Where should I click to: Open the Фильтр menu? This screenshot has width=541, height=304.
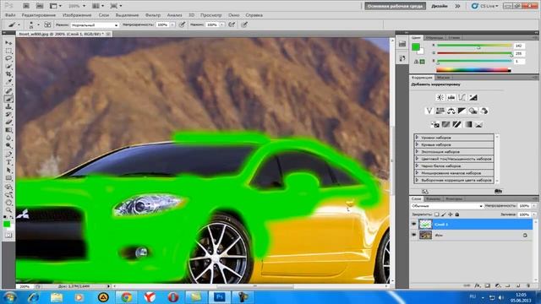tap(153, 15)
